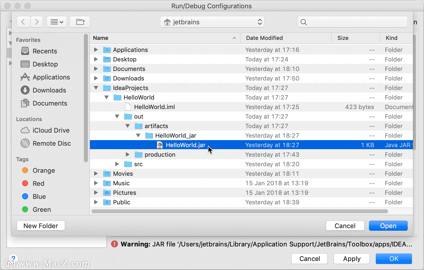
Task: Select Documents in the sidebar
Action: click(x=44, y=103)
